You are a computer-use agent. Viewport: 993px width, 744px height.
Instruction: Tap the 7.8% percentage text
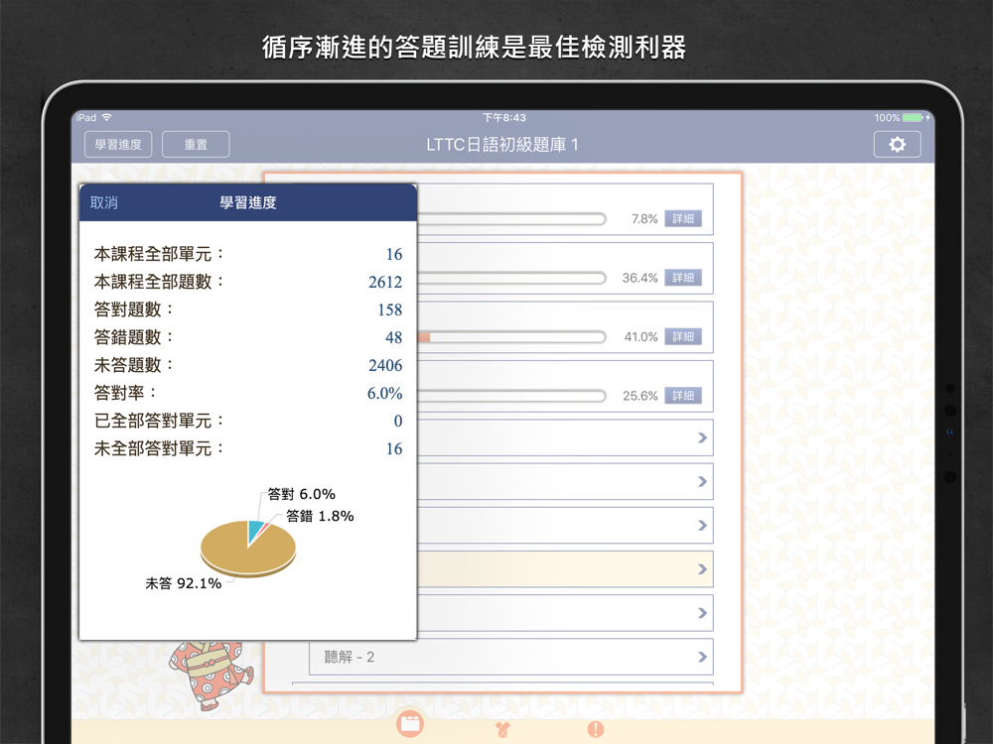click(644, 219)
